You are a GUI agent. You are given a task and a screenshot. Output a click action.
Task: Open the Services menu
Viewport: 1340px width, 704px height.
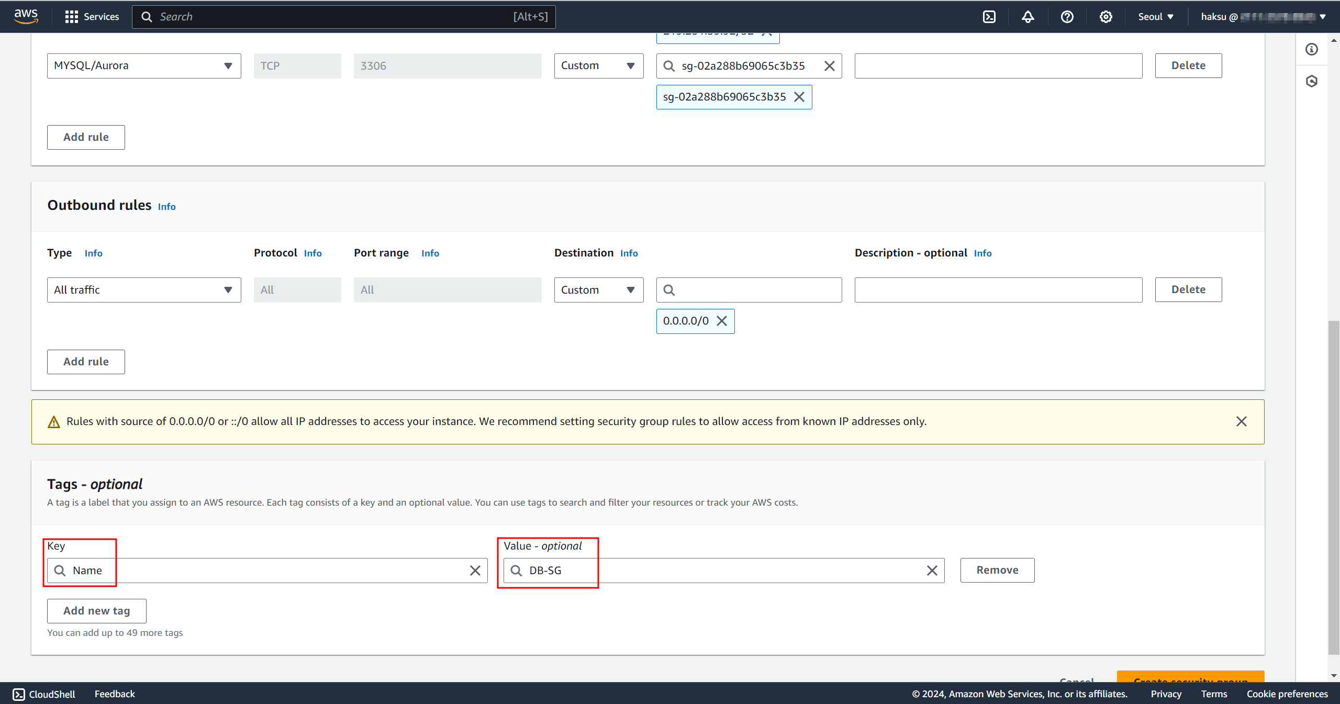point(92,17)
